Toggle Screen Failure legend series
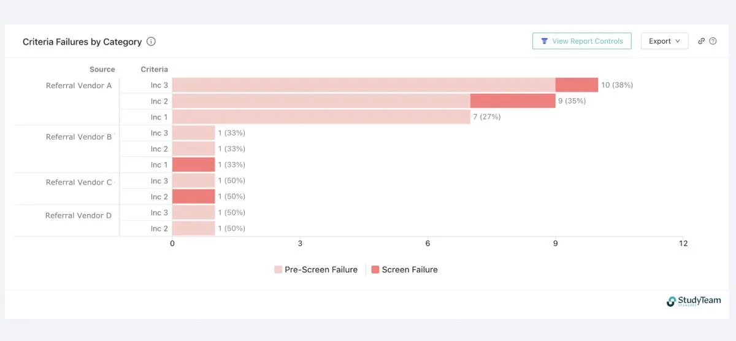The width and height of the screenshot is (736, 341). pos(410,270)
